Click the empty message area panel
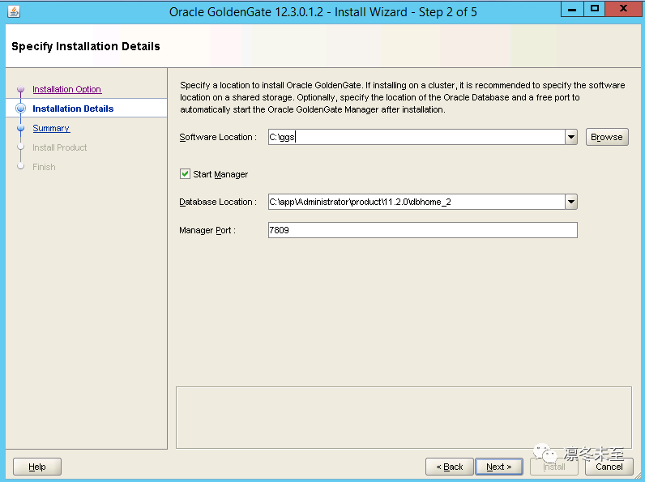645x482 pixels. [x=404, y=417]
